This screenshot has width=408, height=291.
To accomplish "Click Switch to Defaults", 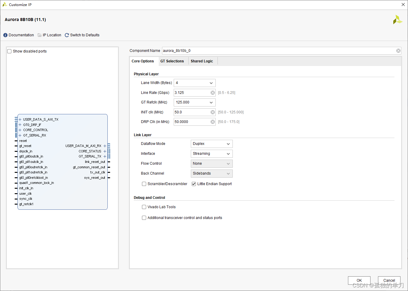I will pyautogui.click(x=85, y=35).
